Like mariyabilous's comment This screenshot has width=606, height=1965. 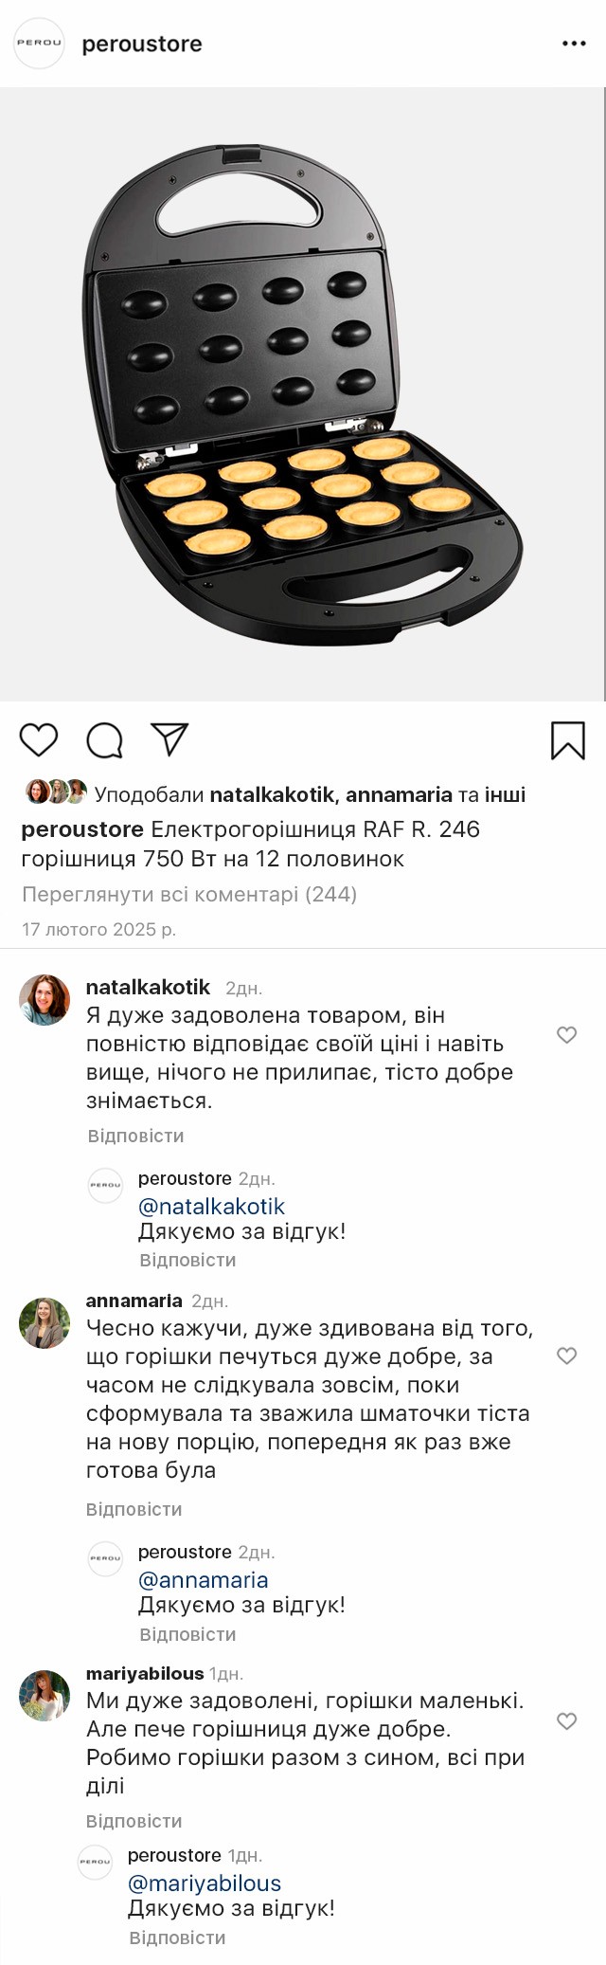pyautogui.click(x=566, y=1720)
